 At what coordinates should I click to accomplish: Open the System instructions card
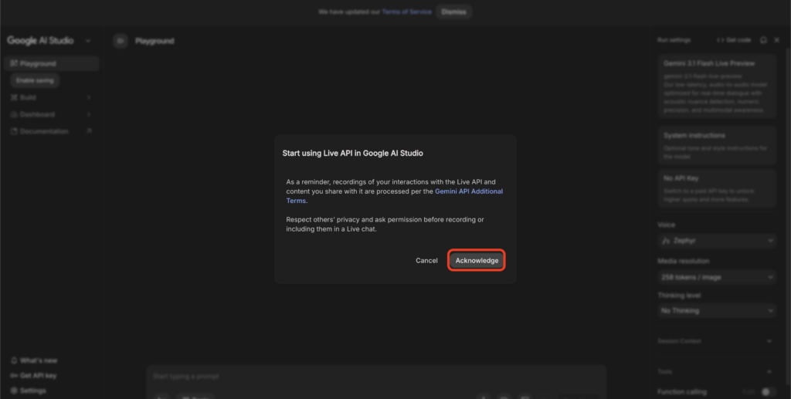point(717,145)
